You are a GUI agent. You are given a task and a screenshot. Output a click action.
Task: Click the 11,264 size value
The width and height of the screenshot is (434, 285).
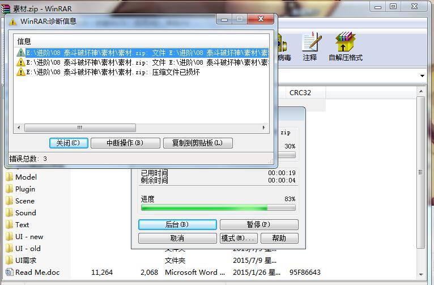click(x=102, y=273)
